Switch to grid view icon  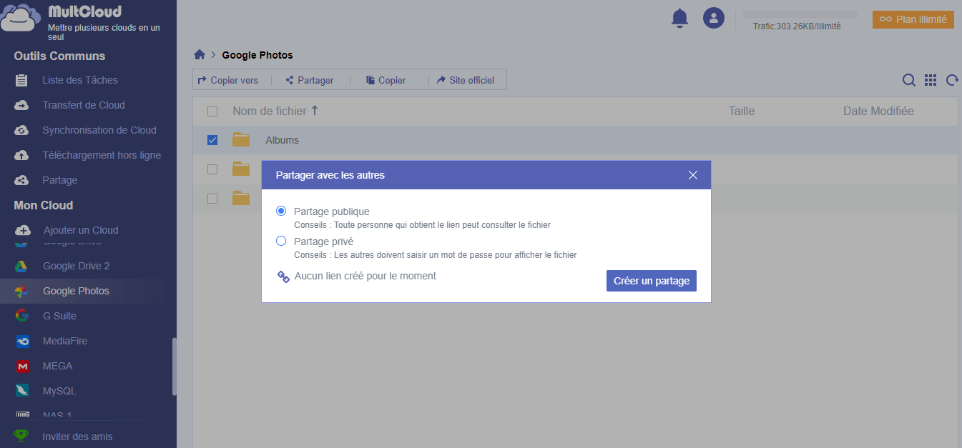point(931,80)
